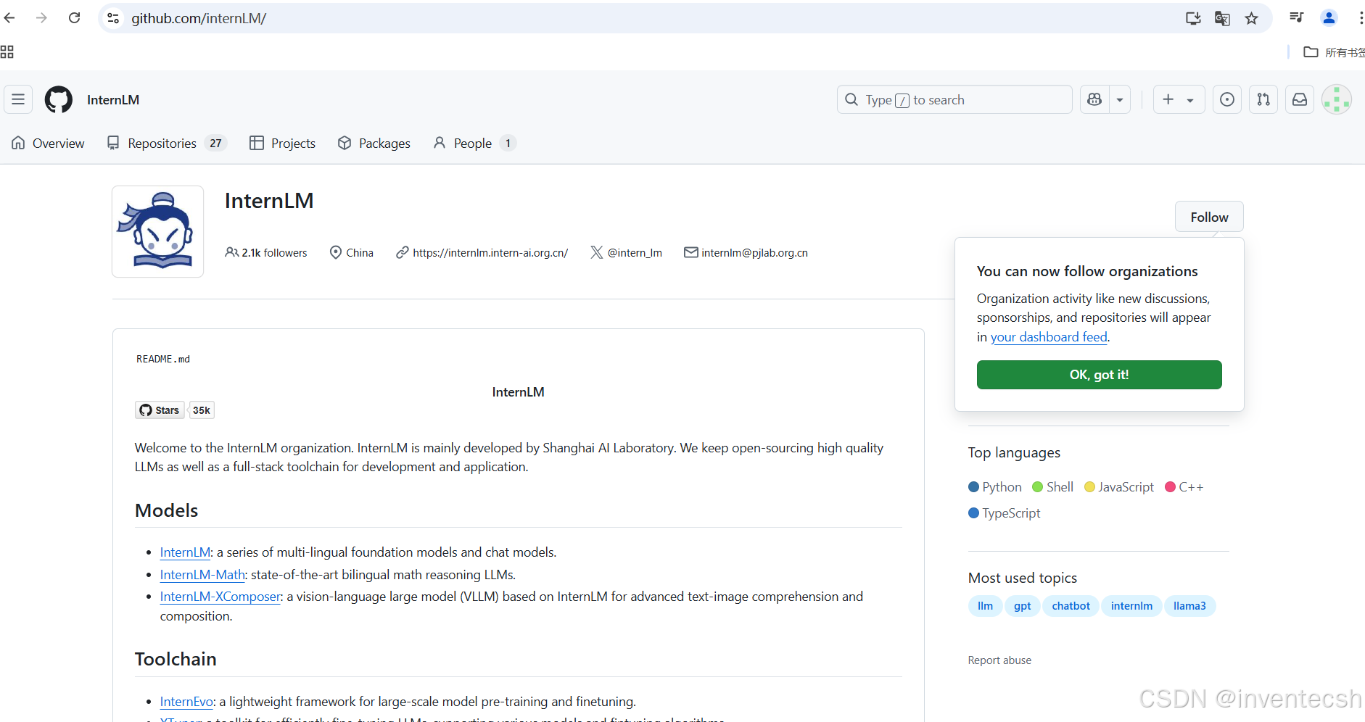
Task: Switch to the Overview tab
Action: click(x=48, y=143)
